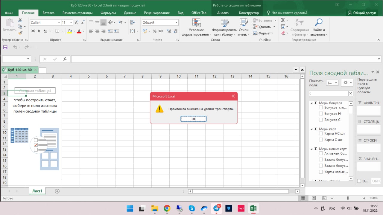This screenshot has width=383, height=215.
Task: Toggle Bold formatting (Ж) in ribbon
Action: [x=33, y=31]
